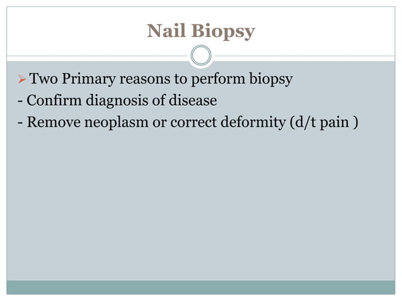Click the word "disease" in the second line
Image resolution: width=402 pixels, height=301 pixels.
click(x=193, y=100)
